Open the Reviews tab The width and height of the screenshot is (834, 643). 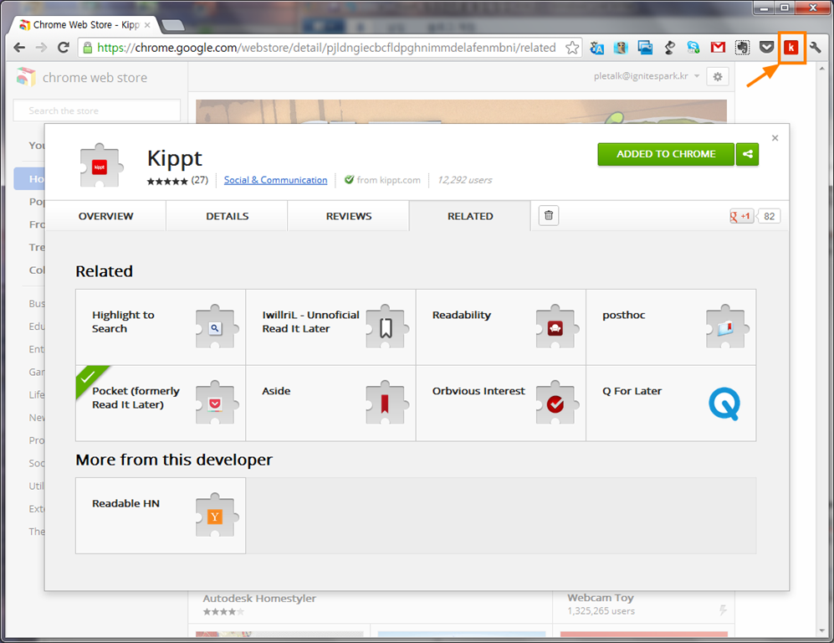click(348, 216)
